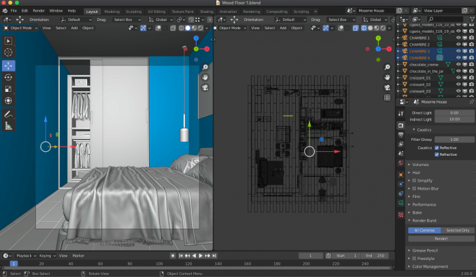The image size is (476, 277).
Task: Open the Texture properties checker tab
Action: click(x=401, y=215)
